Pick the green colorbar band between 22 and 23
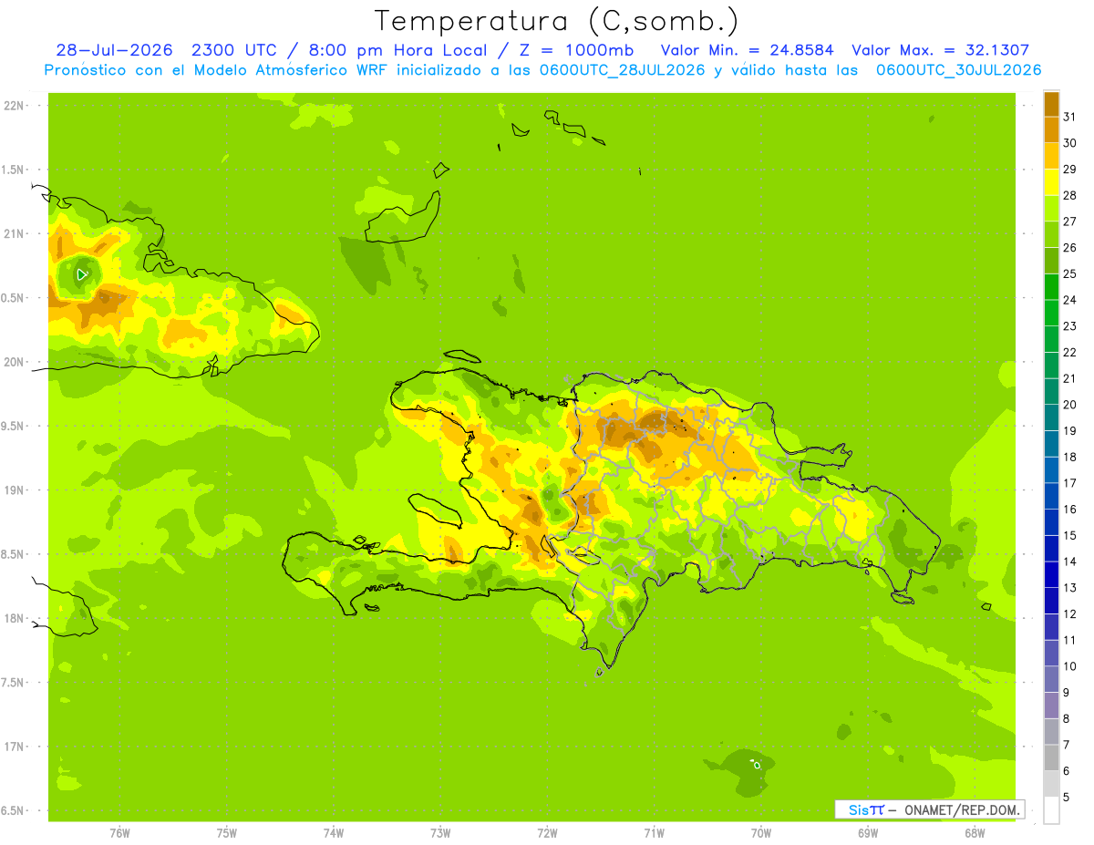This screenshot has width=1094, height=845. tap(1051, 339)
